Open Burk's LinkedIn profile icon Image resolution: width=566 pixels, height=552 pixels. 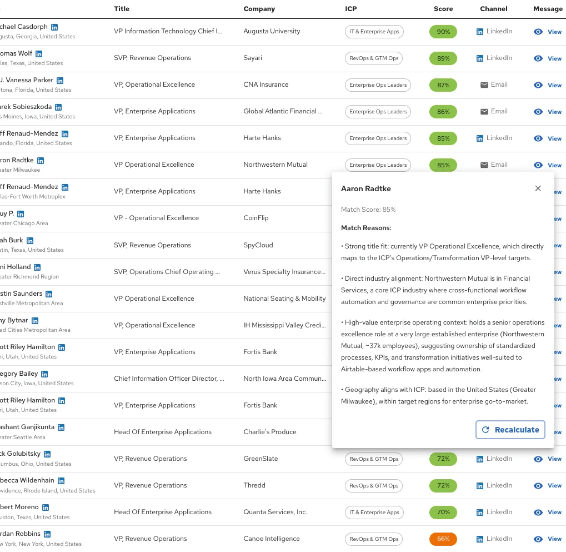click(x=30, y=241)
